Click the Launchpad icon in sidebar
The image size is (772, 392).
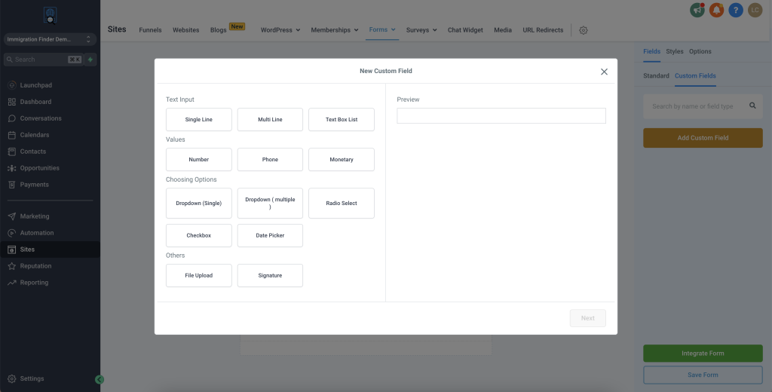tap(12, 85)
